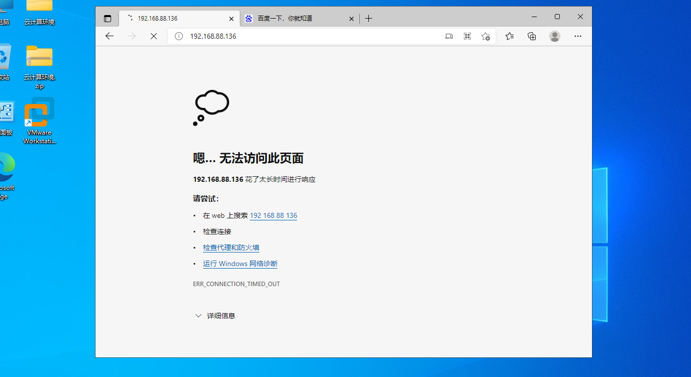The image size is (691, 377).
Task: Stop loading the page with X button
Action: [x=154, y=36]
